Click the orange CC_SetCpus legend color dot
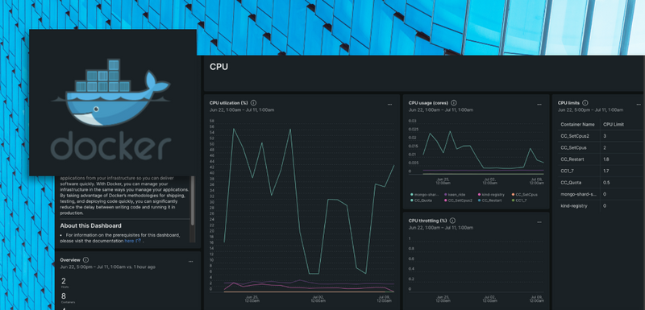This screenshot has width=645, height=310. pos(513,195)
